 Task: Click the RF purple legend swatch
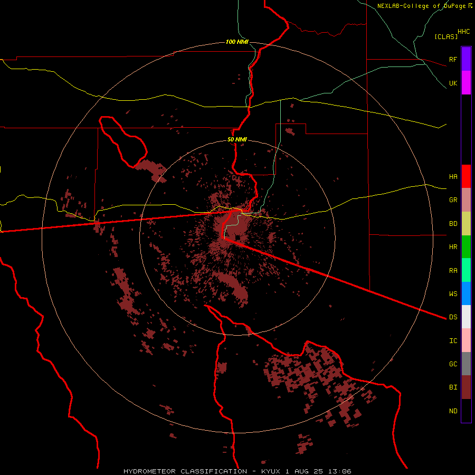click(x=466, y=59)
